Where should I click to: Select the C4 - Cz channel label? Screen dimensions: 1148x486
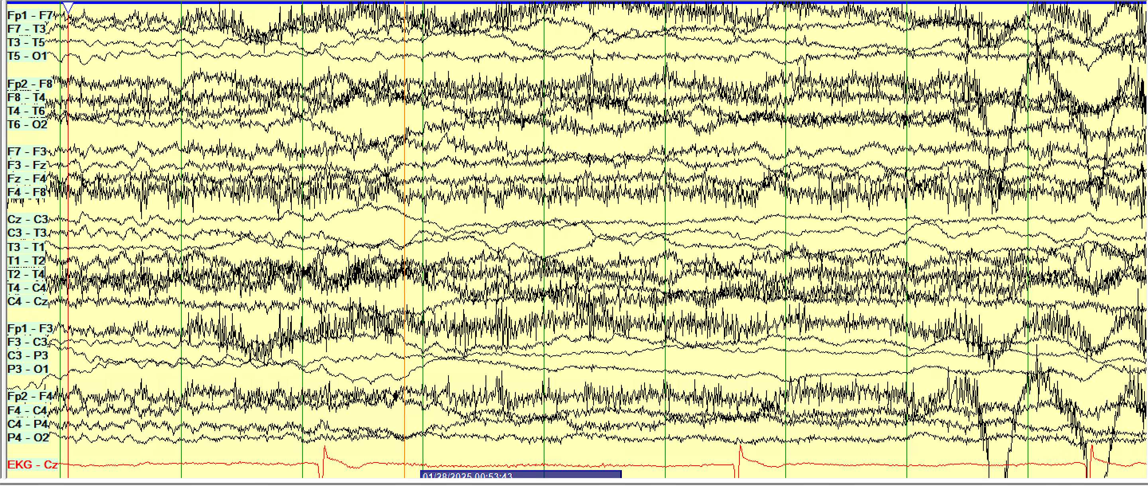[x=28, y=301]
